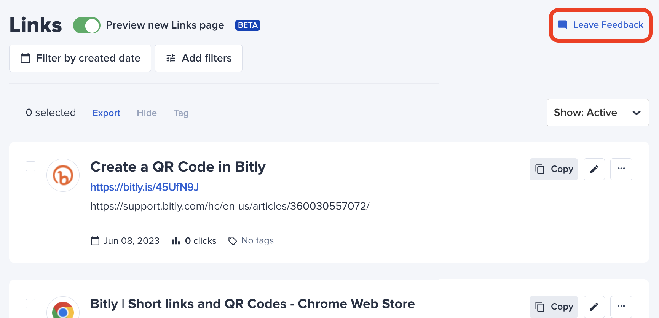This screenshot has width=659, height=318.
Task: Open three-dots menu for Chrome Web Store link
Action: [621, 307]
